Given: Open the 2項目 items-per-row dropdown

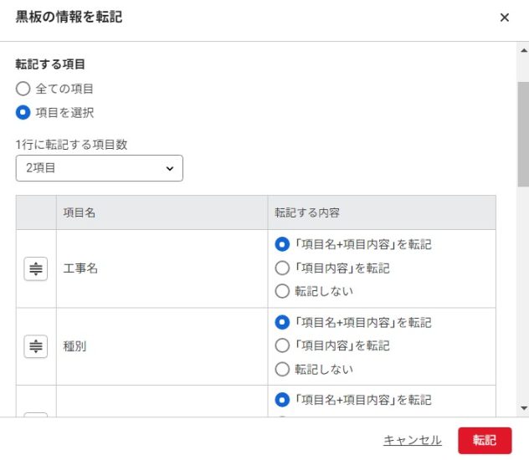Looking at the screenshot, I should pos(99,168).
